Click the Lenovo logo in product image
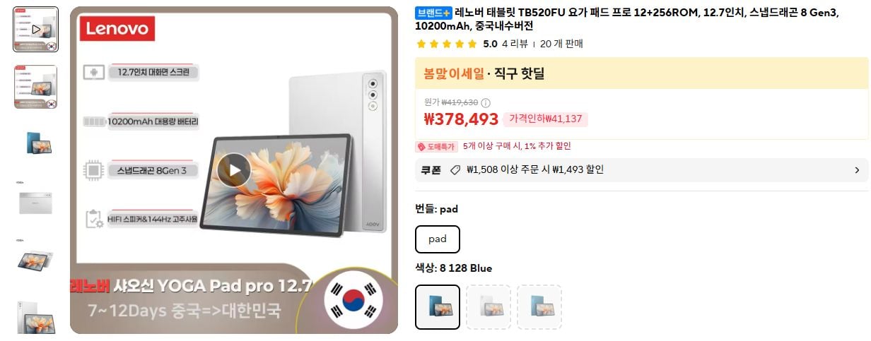This screenshot has width=871, height=341. click(x=117, y=28)
